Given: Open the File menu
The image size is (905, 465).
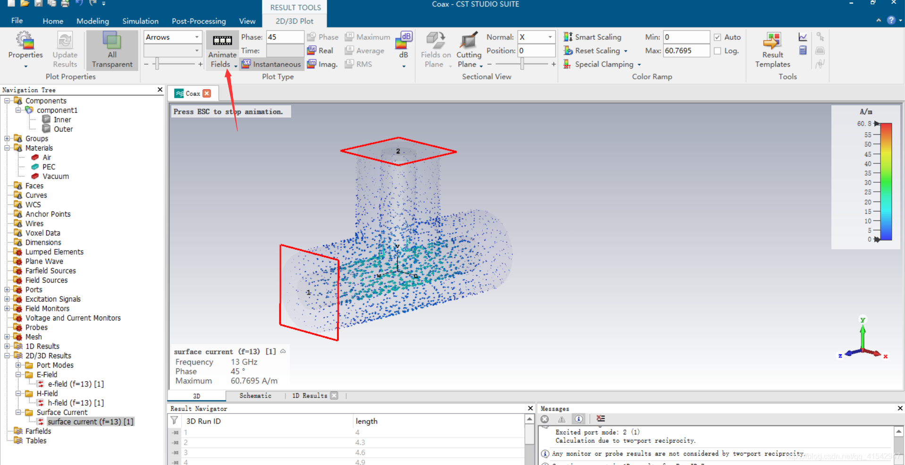Looking at the screenshot, I should 17,21.
